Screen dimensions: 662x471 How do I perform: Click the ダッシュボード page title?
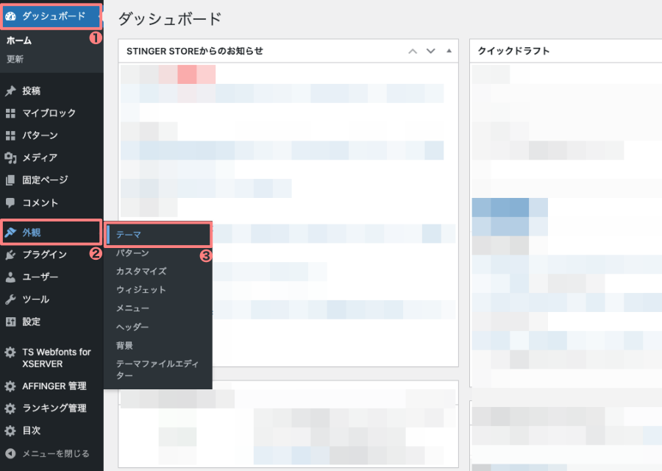click(x=170, y=19)
